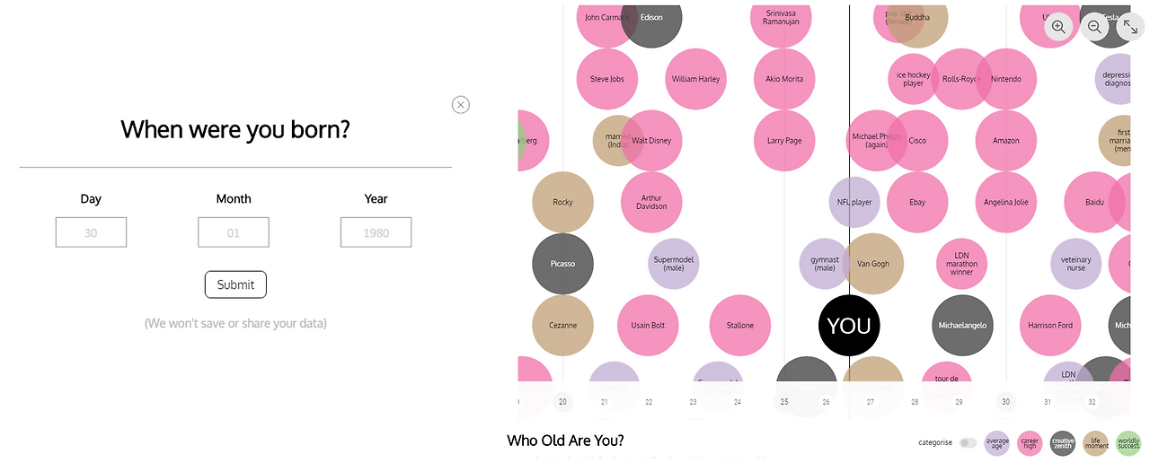1150x463 pixels.
Task: Click the Month input field
Action: (x=234, y=232)
